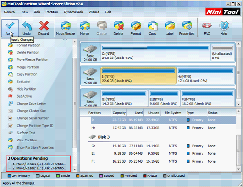Select the first pending Move/Resize operation
243x187 pixels.
[39, 164]
